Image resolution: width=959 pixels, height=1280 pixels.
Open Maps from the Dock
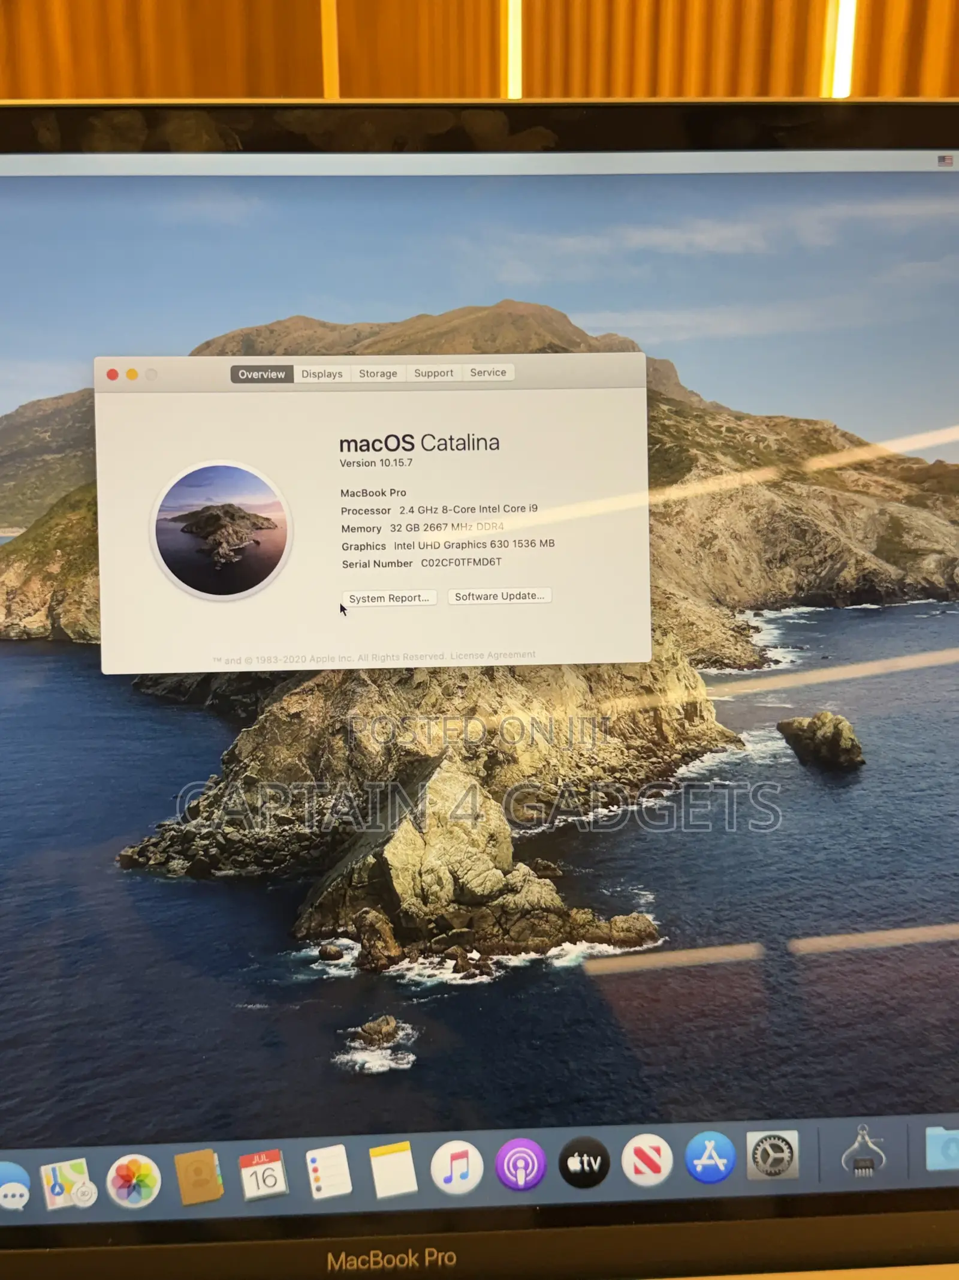(68, 1185)
